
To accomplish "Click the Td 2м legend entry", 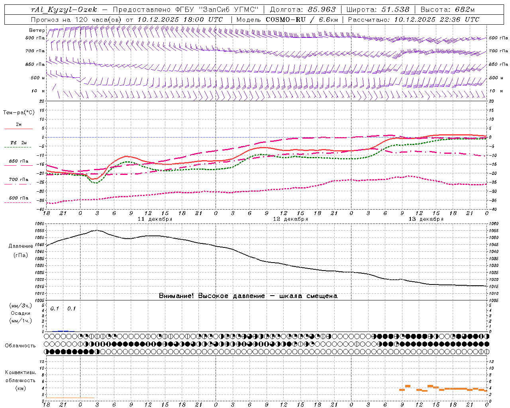I will click(x=18, y=143).
